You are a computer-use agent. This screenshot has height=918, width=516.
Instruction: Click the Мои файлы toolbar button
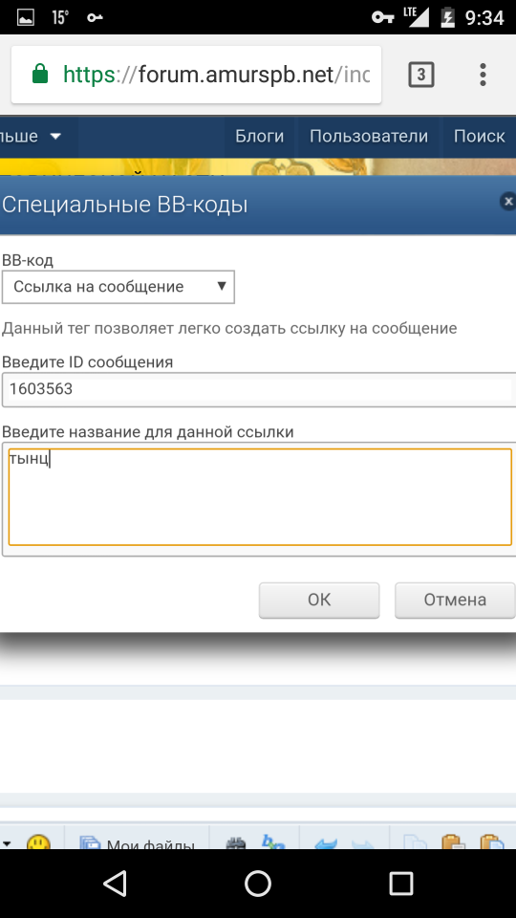point(137,843)
